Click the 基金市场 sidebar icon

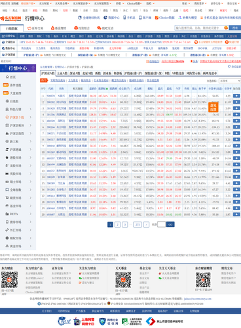click(x=7, y=206)
